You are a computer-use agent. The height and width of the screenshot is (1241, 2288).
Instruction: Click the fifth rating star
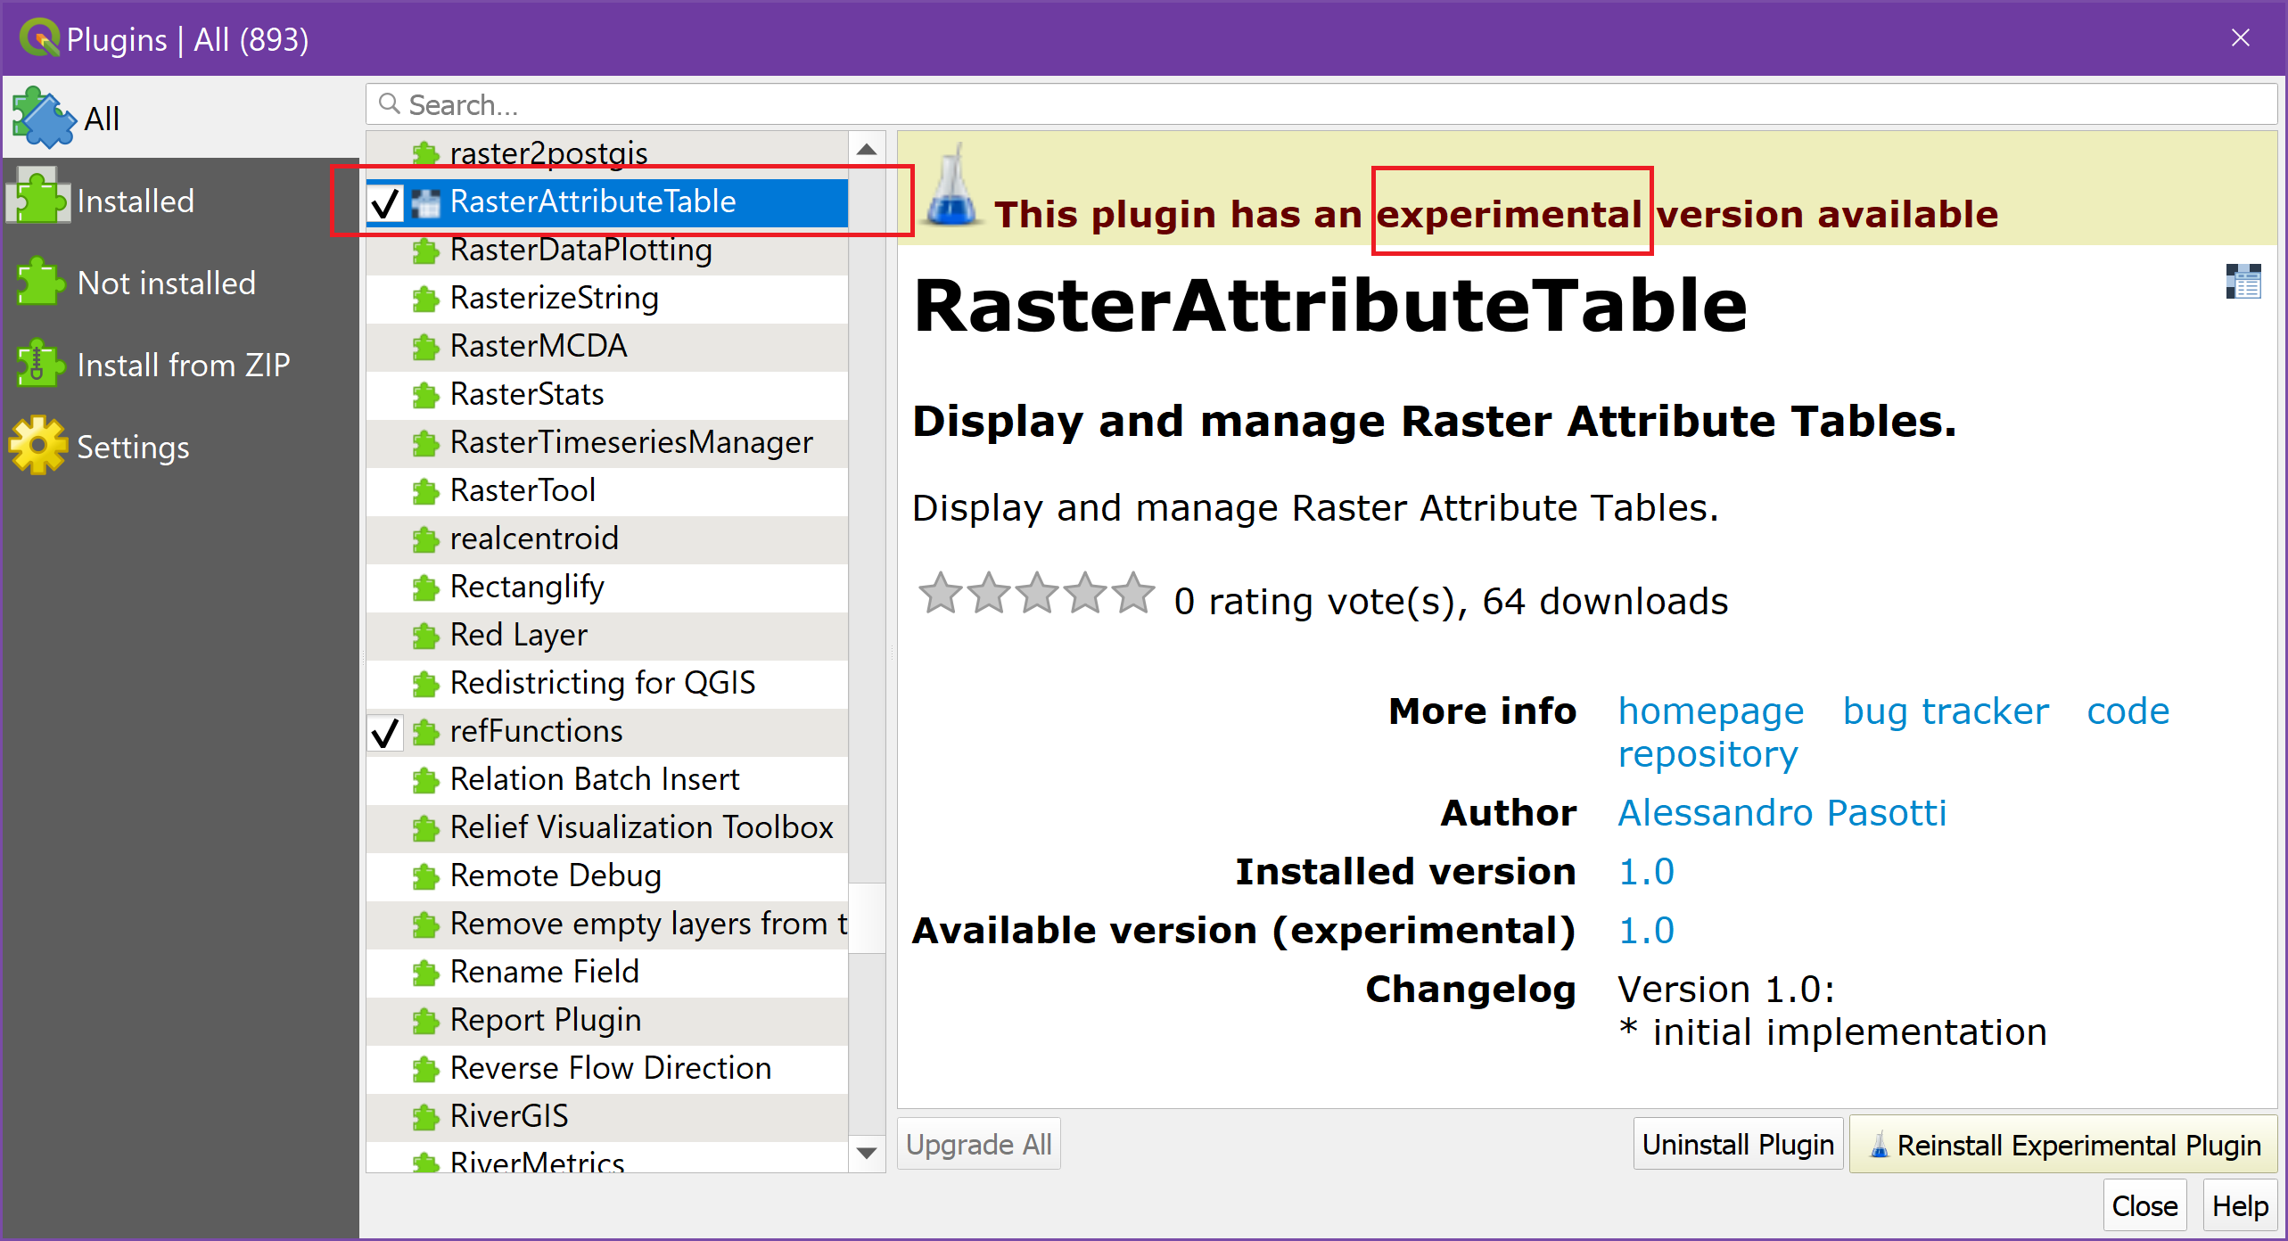point(1133,593)
